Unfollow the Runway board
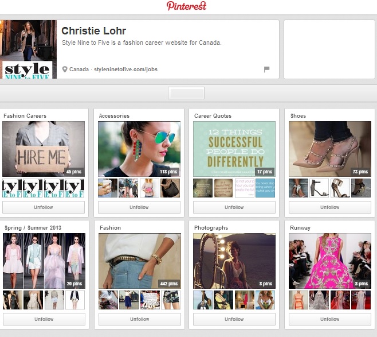This screenshot has width=377, height=337. click(329, 319)
